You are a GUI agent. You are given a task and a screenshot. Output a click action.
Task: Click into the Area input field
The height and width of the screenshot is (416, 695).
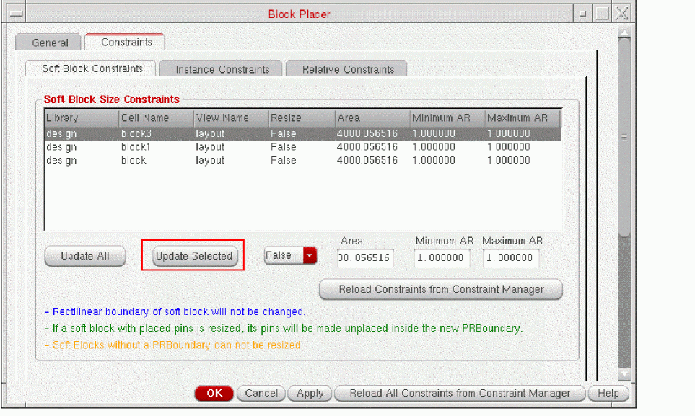coord(366,257)
